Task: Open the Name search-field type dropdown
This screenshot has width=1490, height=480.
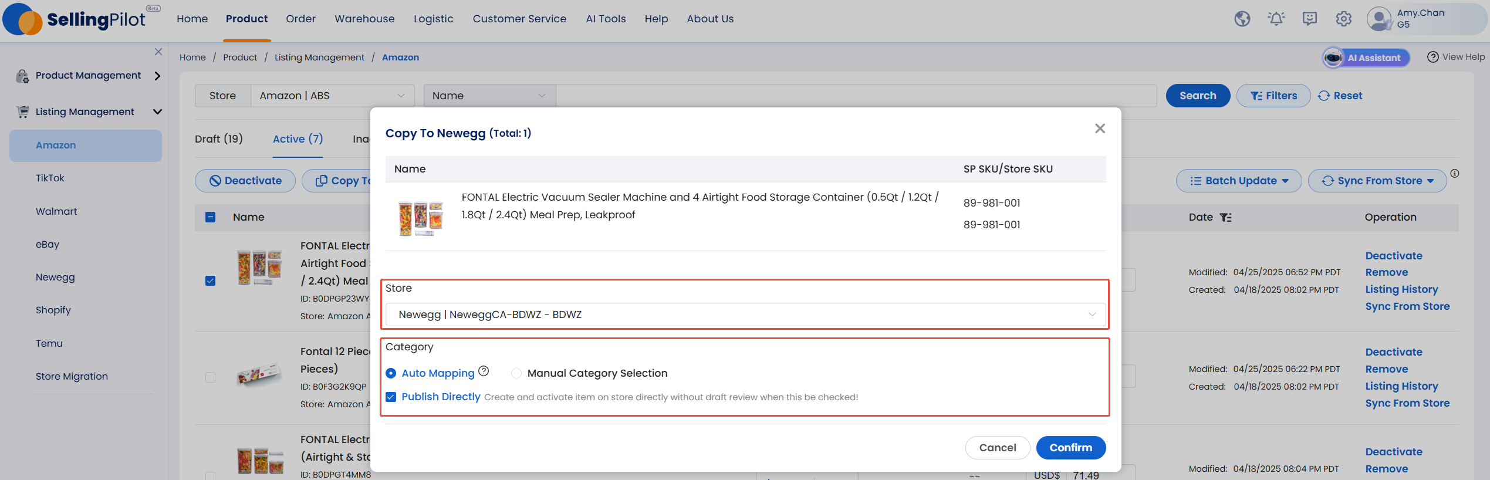Action: (489, 96)
